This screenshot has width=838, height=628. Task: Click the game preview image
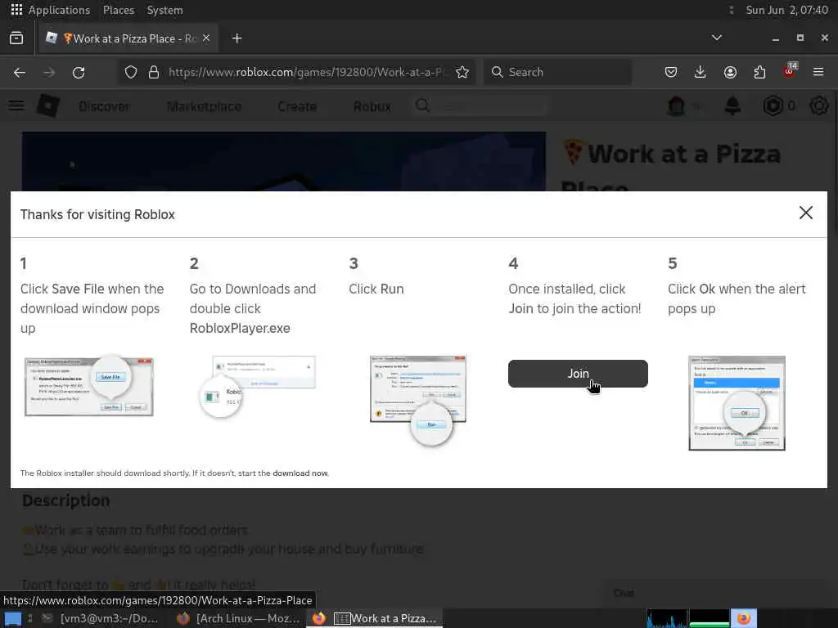point(284,162)
